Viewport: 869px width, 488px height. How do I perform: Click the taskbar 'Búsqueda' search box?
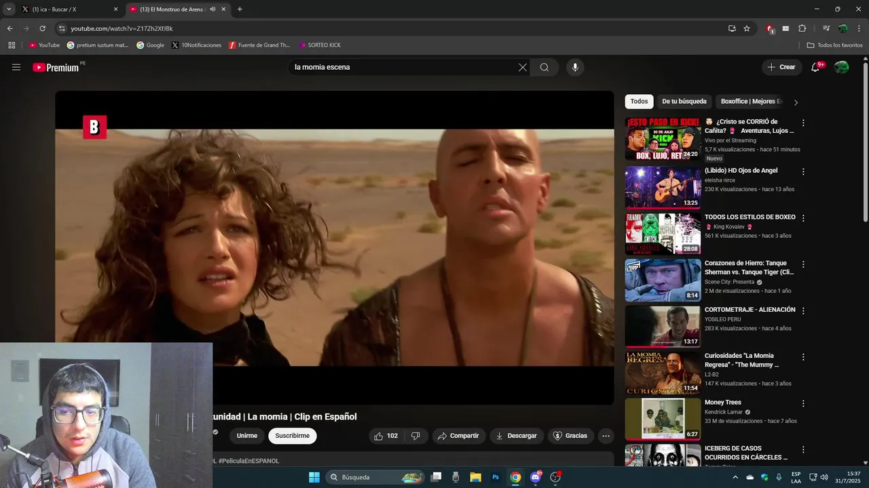pyautogui.click(x=375, y=477)
